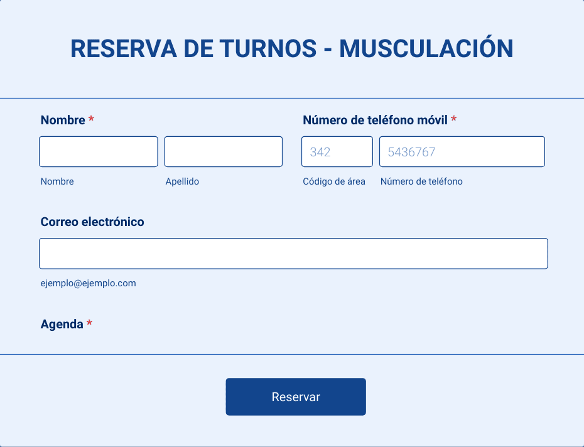Click the word MUSCULACIÓN in the header
Viewport: 584px width, 447px height.
coord(426,48)
